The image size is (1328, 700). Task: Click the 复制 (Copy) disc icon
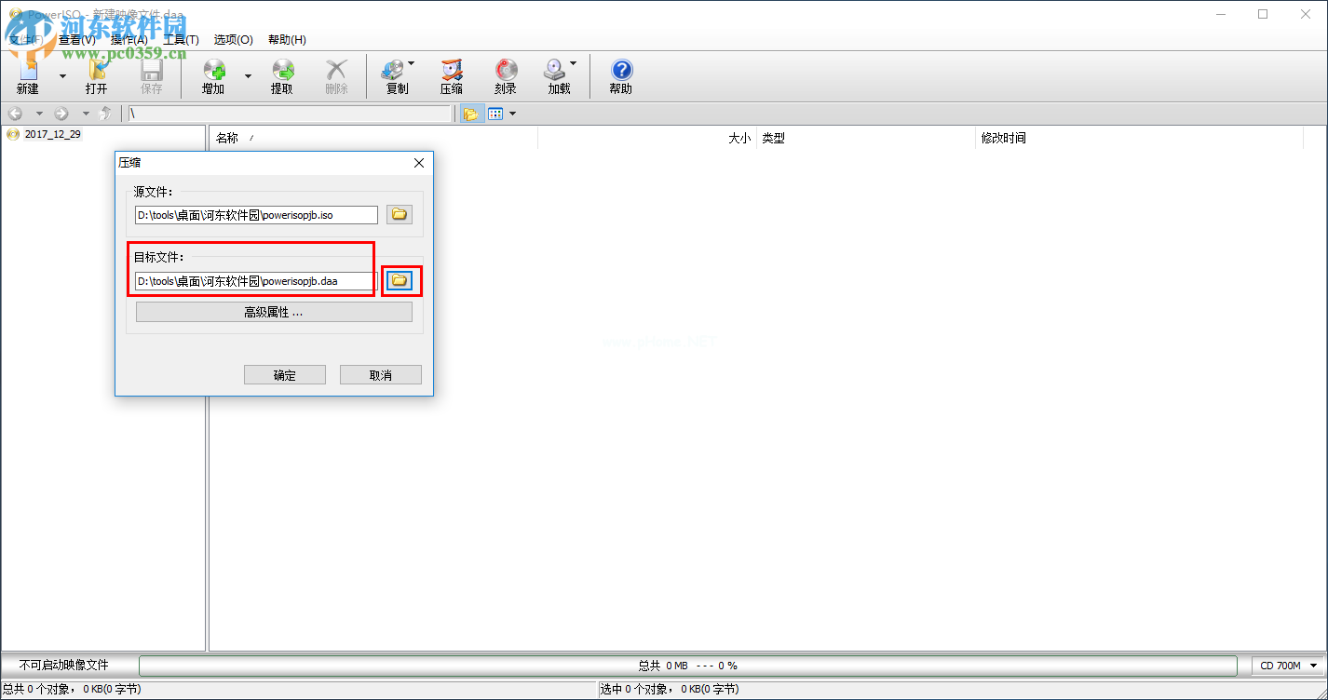[393, 73]
